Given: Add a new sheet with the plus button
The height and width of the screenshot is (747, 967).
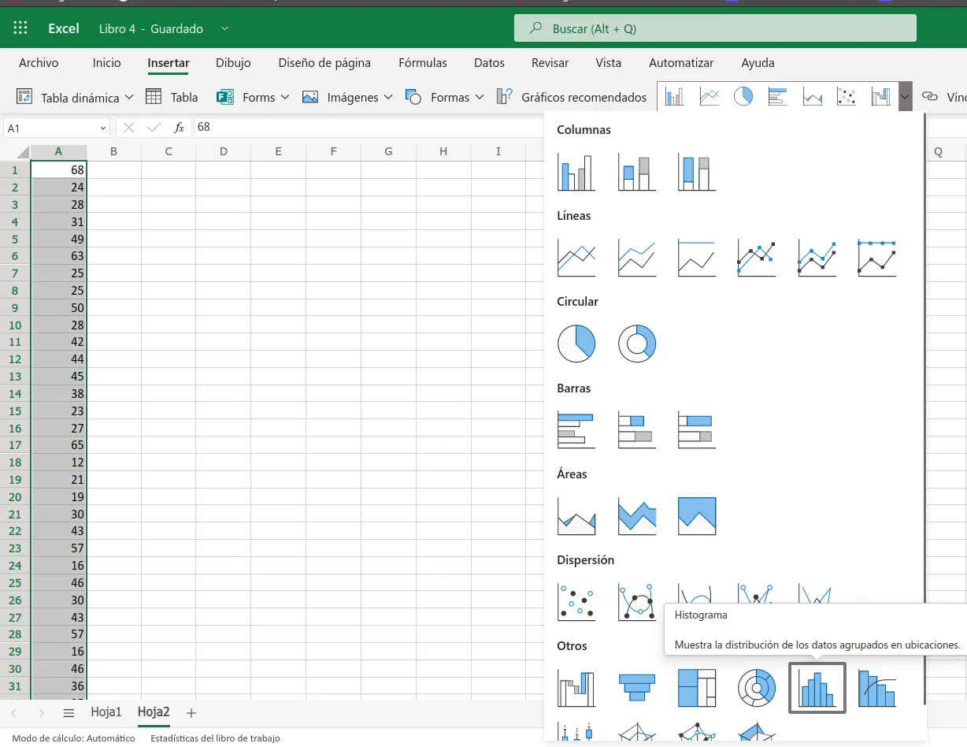Looking at the screenshot, I should click(191, 712).
